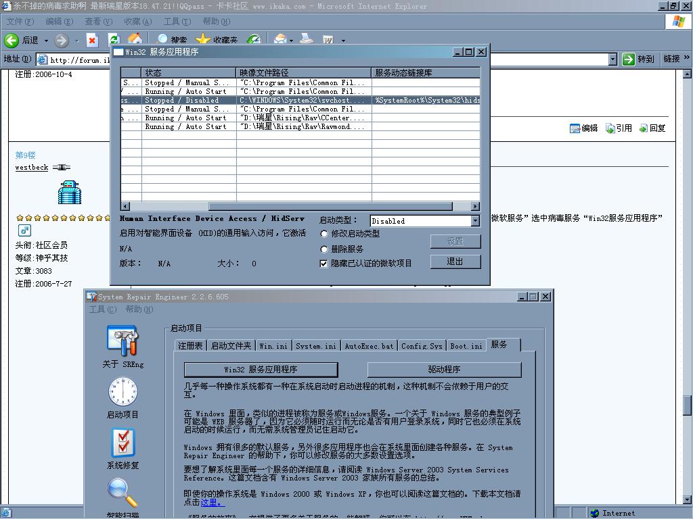Click the Win32 服务应用程序 button
Viewport: 693px width, 519px height.
pos(261,370)
